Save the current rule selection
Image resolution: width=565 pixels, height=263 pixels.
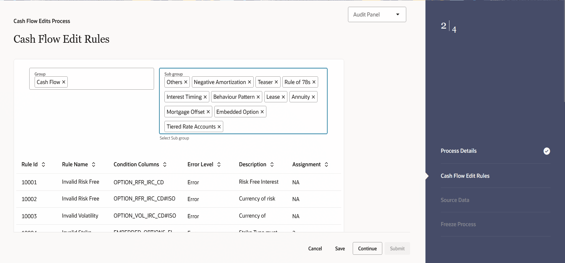coord(340,249)
